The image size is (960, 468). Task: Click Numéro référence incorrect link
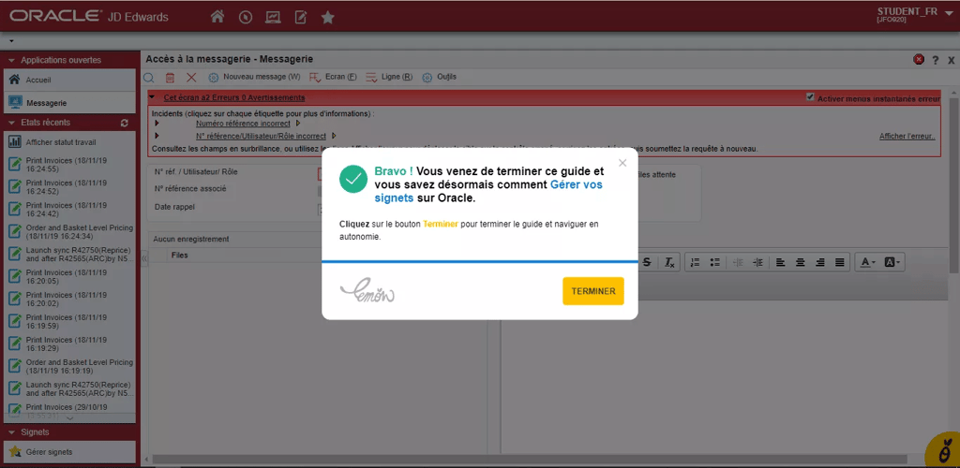[x=243, y=124]
